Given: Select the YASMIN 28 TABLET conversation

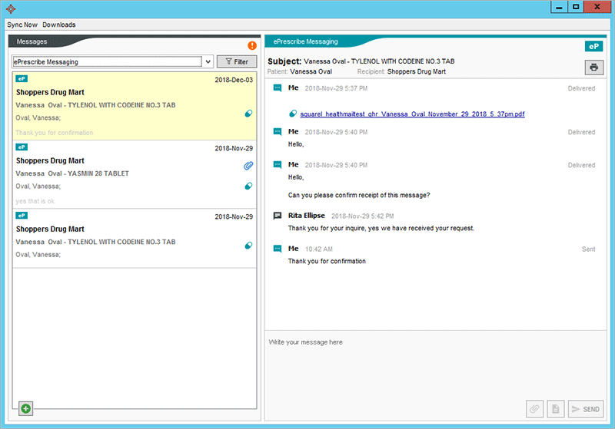Looking at the screenshot, I should (135, 174).
